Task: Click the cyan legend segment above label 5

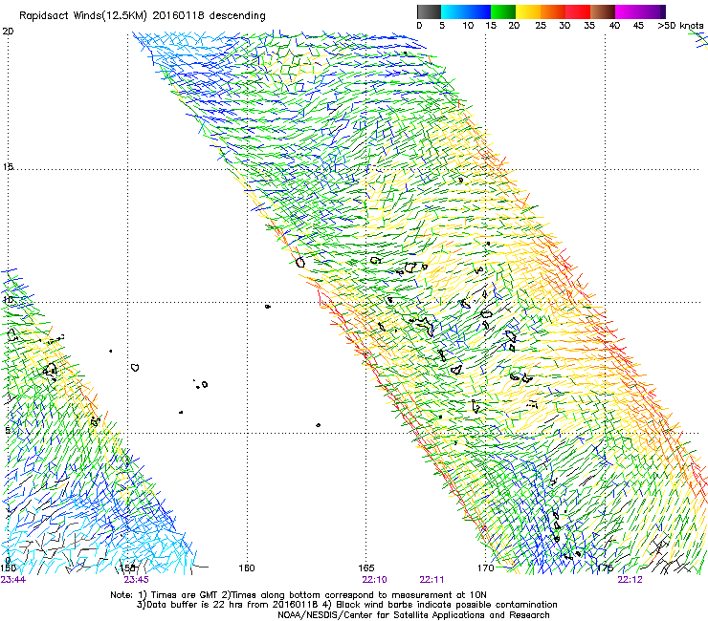Action: coord(454,11)
